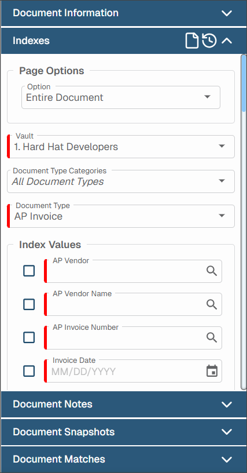The width and height of the screenshot is (247, 473).
Task: Click the AP Vendor Name search icon
Action: tap(212, 304)
